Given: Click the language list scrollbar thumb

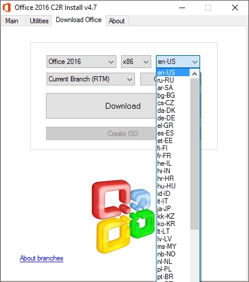Looking at the screenshot, I should [194, 154].
